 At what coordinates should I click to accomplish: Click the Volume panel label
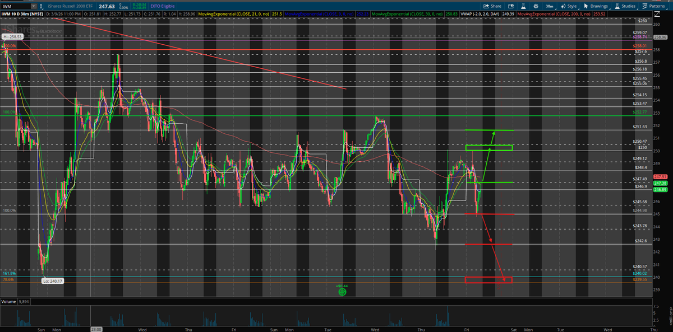point(8,301)
